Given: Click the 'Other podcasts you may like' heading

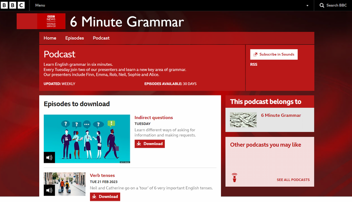Looking at the screenshot, I should pos(266,145).
